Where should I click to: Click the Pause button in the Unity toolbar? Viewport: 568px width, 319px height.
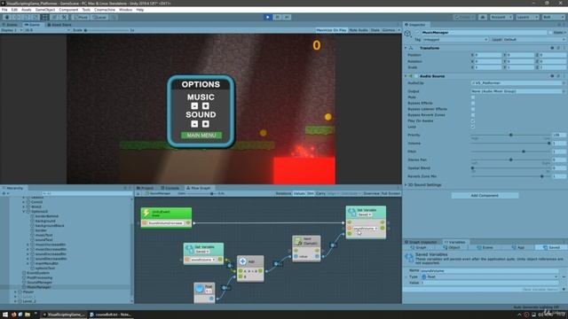tap(277, 17)
